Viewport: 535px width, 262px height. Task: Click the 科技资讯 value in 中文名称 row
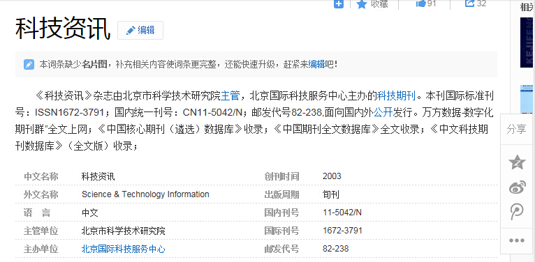(x=98, y=176)
